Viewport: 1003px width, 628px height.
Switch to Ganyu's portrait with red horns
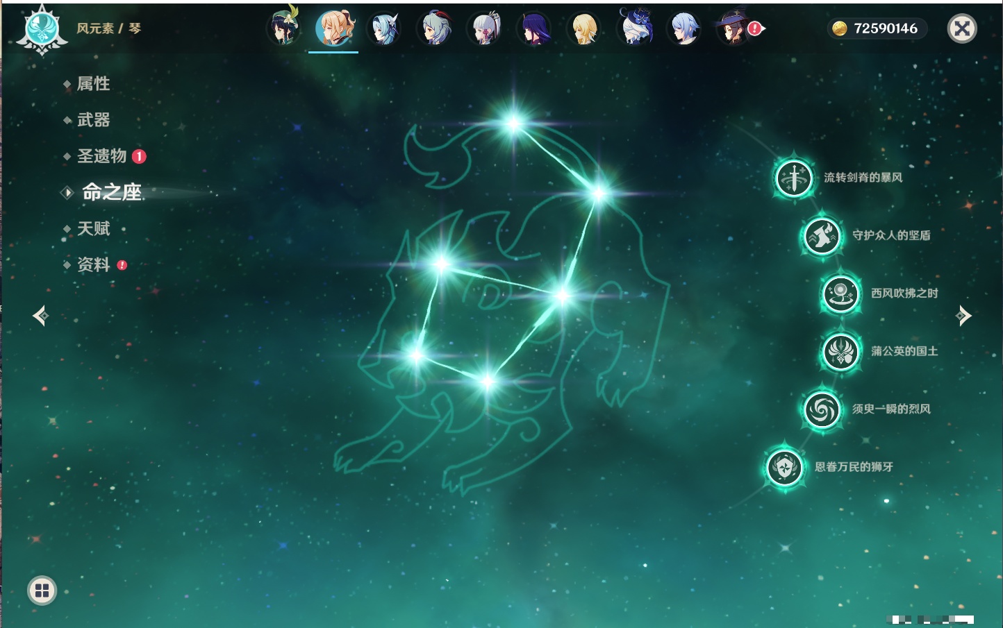pyautogui.click(x=435, y=28)
